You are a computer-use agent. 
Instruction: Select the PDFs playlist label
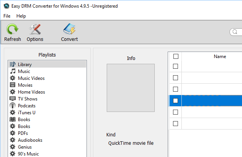(23, 133)
